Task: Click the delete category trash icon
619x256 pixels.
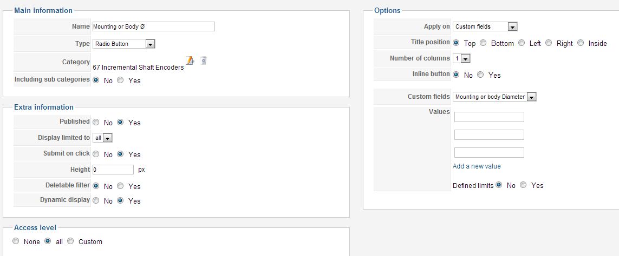Action: [x=203, y=60]
